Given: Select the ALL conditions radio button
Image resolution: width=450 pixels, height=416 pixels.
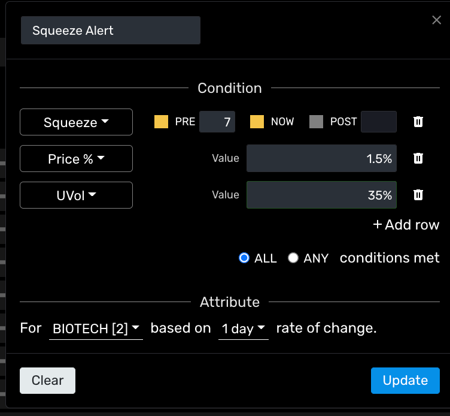Looking at the screenshot, I should point(244,258).
